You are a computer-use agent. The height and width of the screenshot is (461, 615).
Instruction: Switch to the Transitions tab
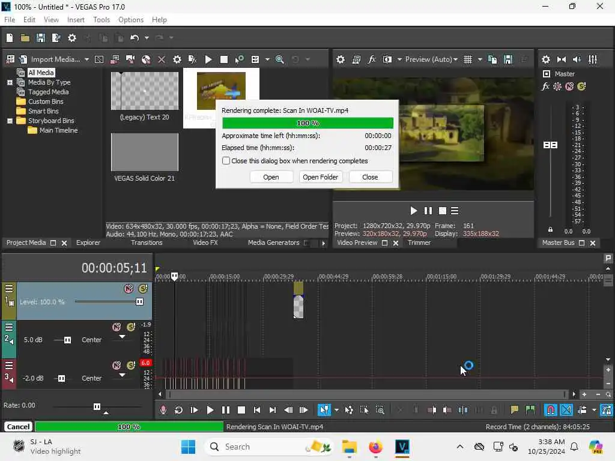[x=147, y=243]
